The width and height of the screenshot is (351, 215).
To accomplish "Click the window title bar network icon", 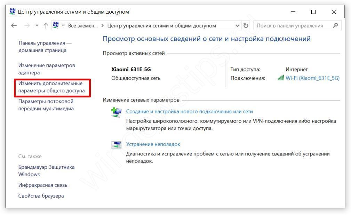I will coord(13,11).
